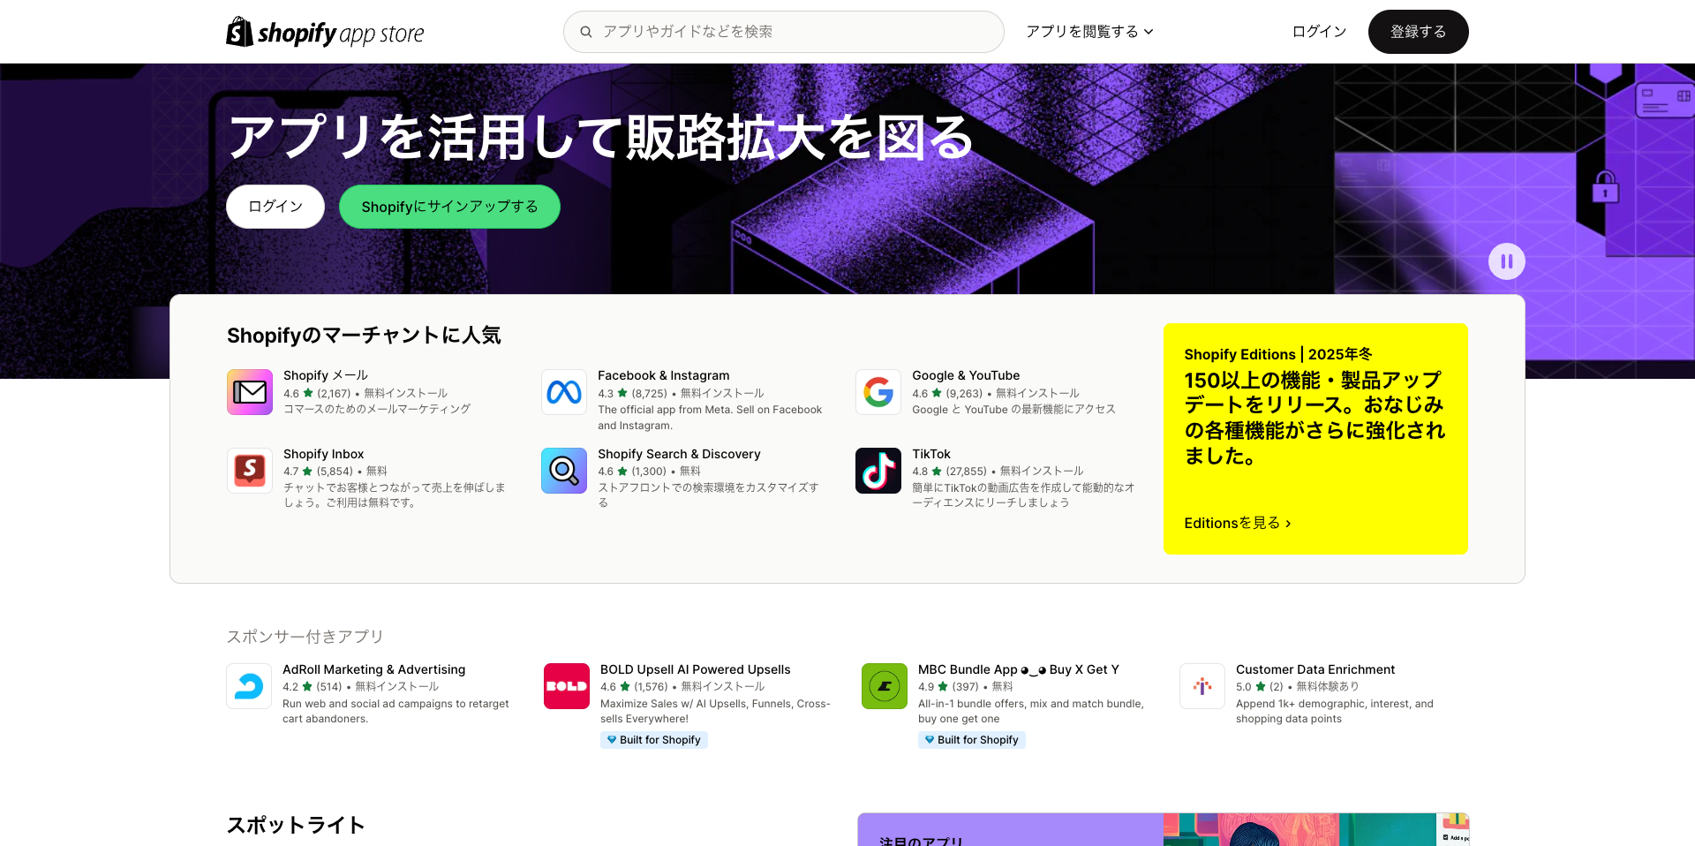
Task: Open the MBC Bundle App green icon
Action: coord(885,686)
